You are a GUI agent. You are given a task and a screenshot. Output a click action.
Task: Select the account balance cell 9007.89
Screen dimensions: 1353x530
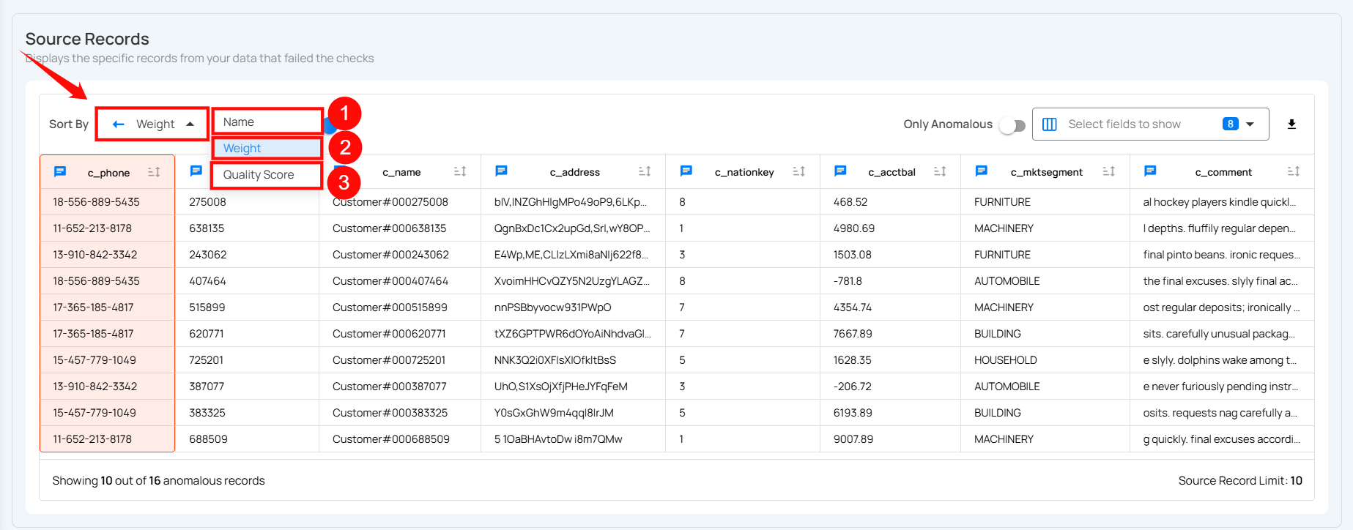point(890,439)
